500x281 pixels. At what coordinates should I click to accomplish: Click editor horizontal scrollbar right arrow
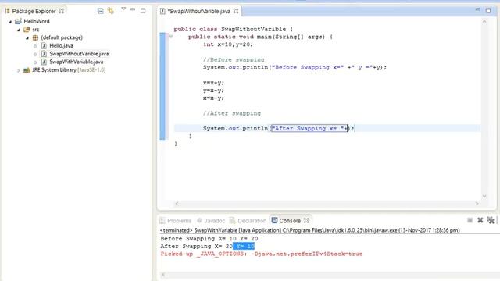477,204
